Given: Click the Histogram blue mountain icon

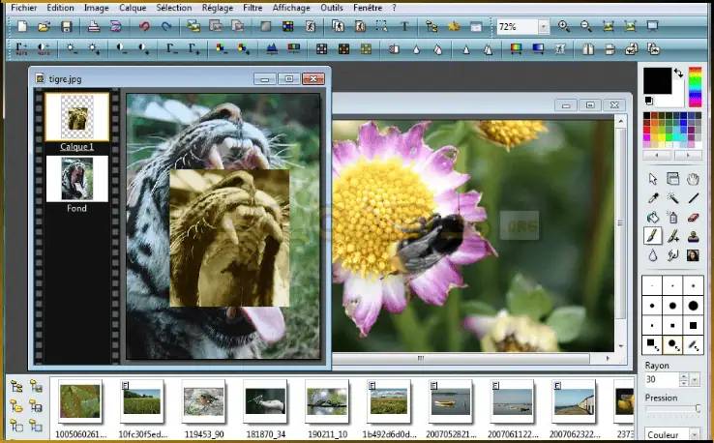Looking at the screenshot, I should (272, 48).
